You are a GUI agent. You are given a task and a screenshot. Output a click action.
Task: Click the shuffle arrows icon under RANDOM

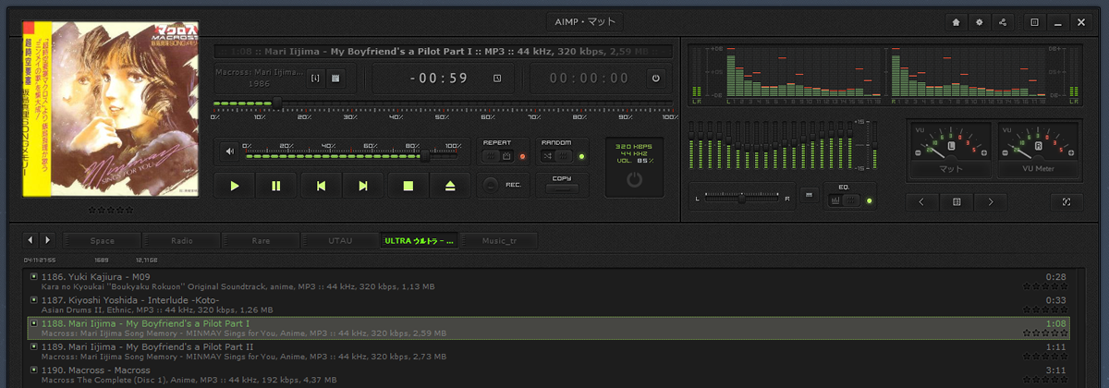click(x=547, y=156)
